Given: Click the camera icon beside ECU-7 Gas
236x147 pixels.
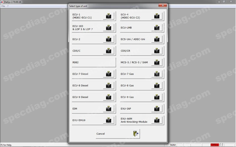Looking at the screenshot, I should (x=157, y=74).
